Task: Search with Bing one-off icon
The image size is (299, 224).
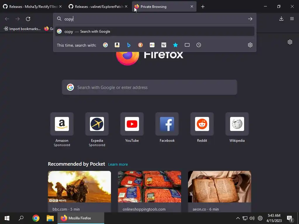Action: click(129, 45)
